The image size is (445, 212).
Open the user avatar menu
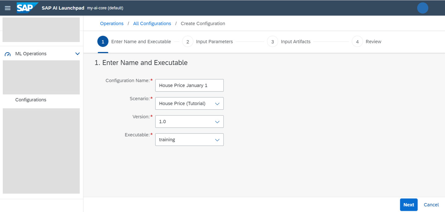tap(422, 8)
